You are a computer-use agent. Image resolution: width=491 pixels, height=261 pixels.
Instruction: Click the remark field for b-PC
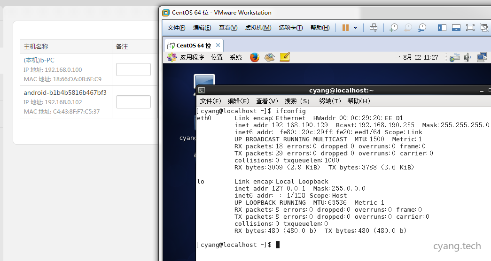133,69
